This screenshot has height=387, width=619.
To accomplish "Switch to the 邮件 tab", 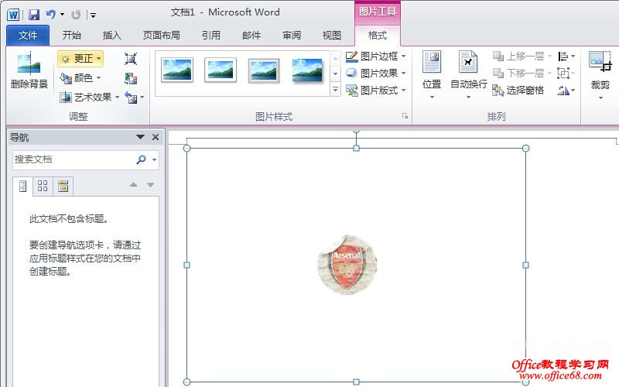I will [251, 36].
